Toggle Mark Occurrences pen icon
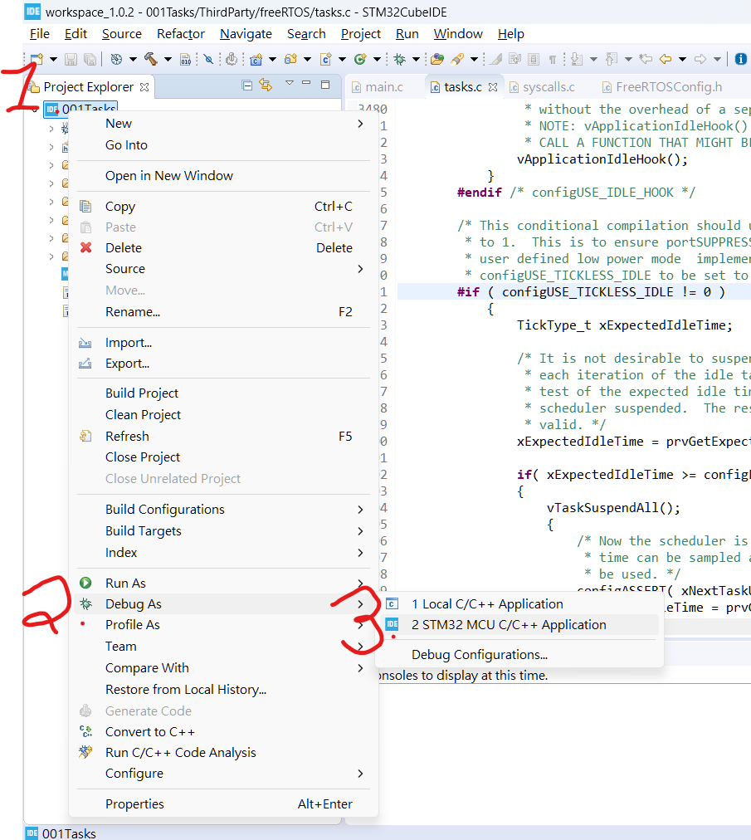 (496, 59)
